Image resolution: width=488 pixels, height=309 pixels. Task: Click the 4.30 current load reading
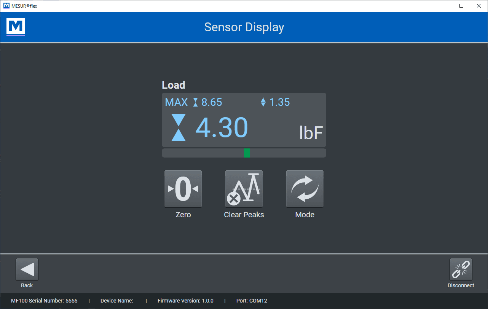[x=222, y=127]
